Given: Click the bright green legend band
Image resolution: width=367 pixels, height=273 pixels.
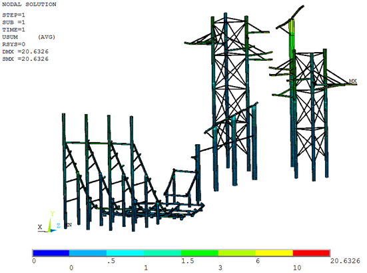Looking at the screenshot, I should click(x=200, y=253).
